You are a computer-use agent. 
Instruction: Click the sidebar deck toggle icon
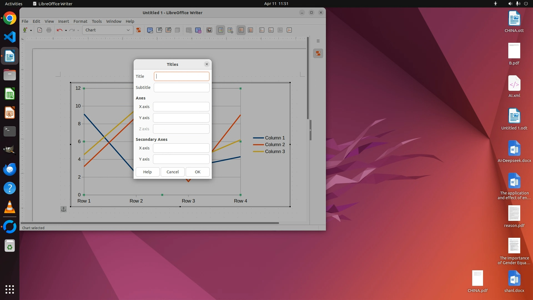pos(318,53)
